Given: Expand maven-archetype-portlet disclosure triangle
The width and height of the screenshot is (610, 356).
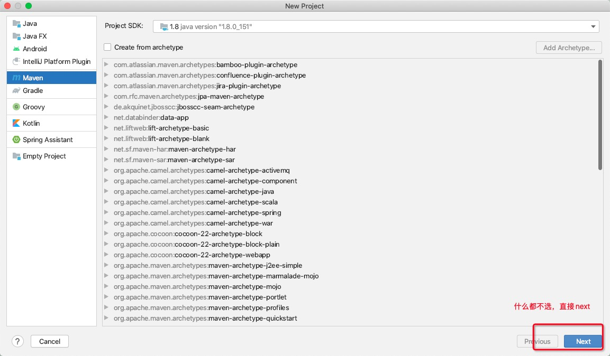Looking at the screenshot, I should 106,297.
